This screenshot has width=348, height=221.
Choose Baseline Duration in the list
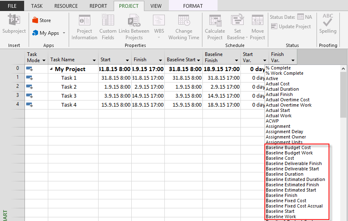[x=285, y=174]
